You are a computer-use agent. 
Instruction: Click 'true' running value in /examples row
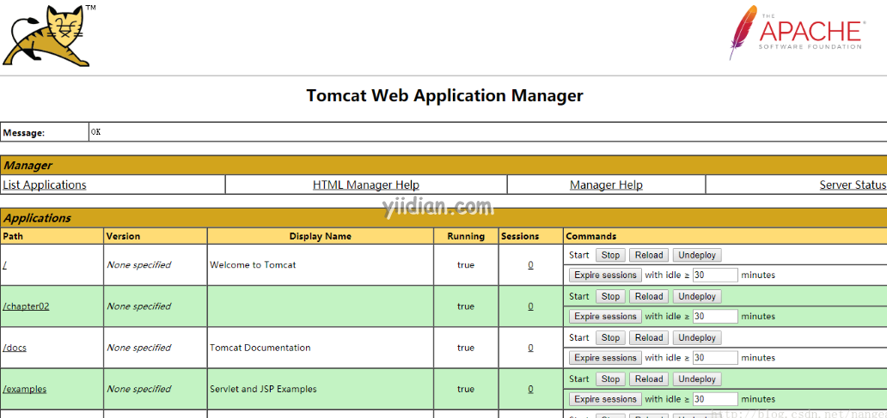point(466,389)
